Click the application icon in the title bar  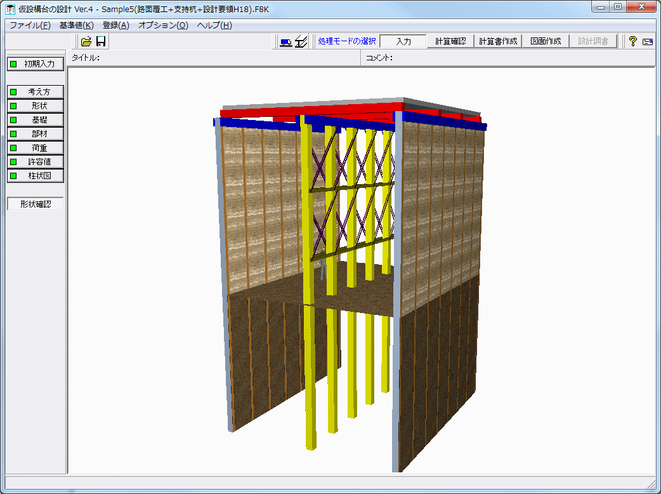click(x=10, y=9)
